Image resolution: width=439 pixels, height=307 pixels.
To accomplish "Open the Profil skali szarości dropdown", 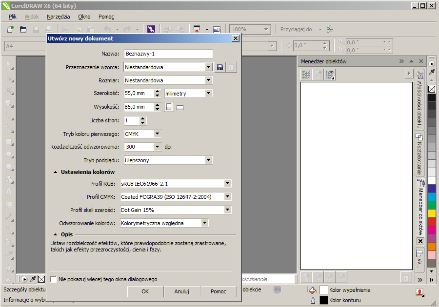I will [228, 210].
